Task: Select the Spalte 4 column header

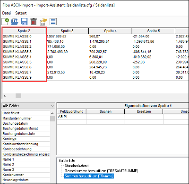Action: 110,31
